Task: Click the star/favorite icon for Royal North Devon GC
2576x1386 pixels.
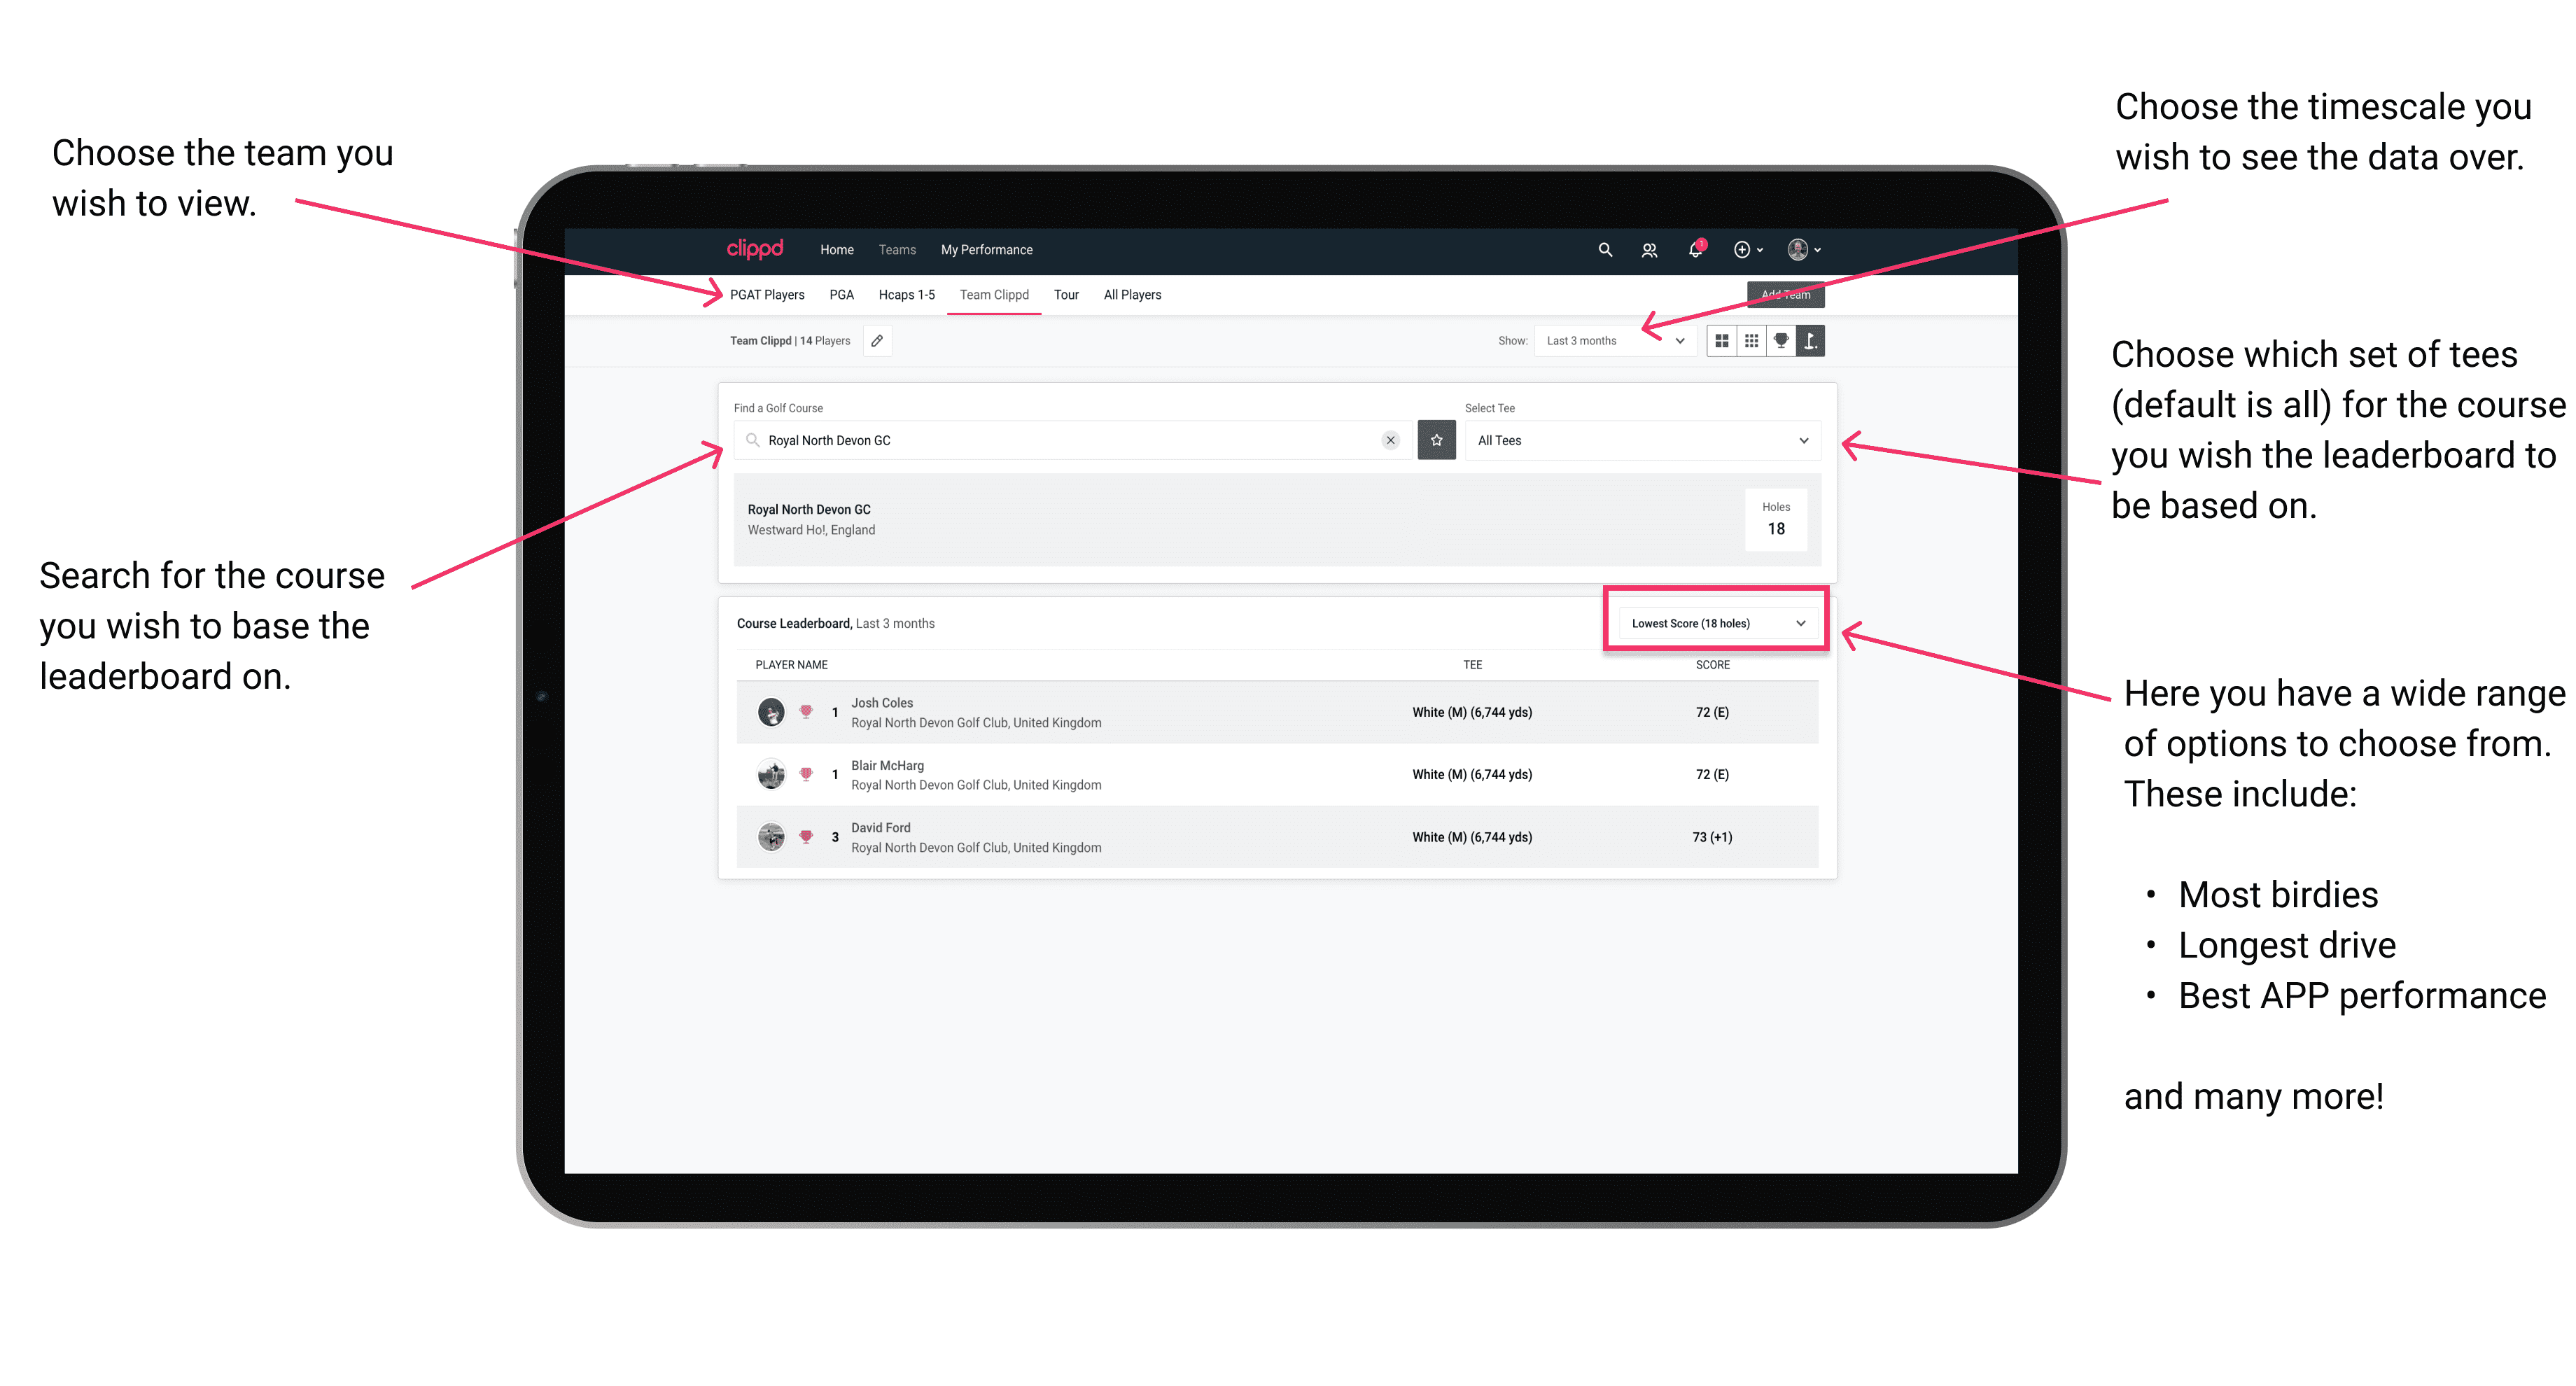Action: click(1436, 440)
